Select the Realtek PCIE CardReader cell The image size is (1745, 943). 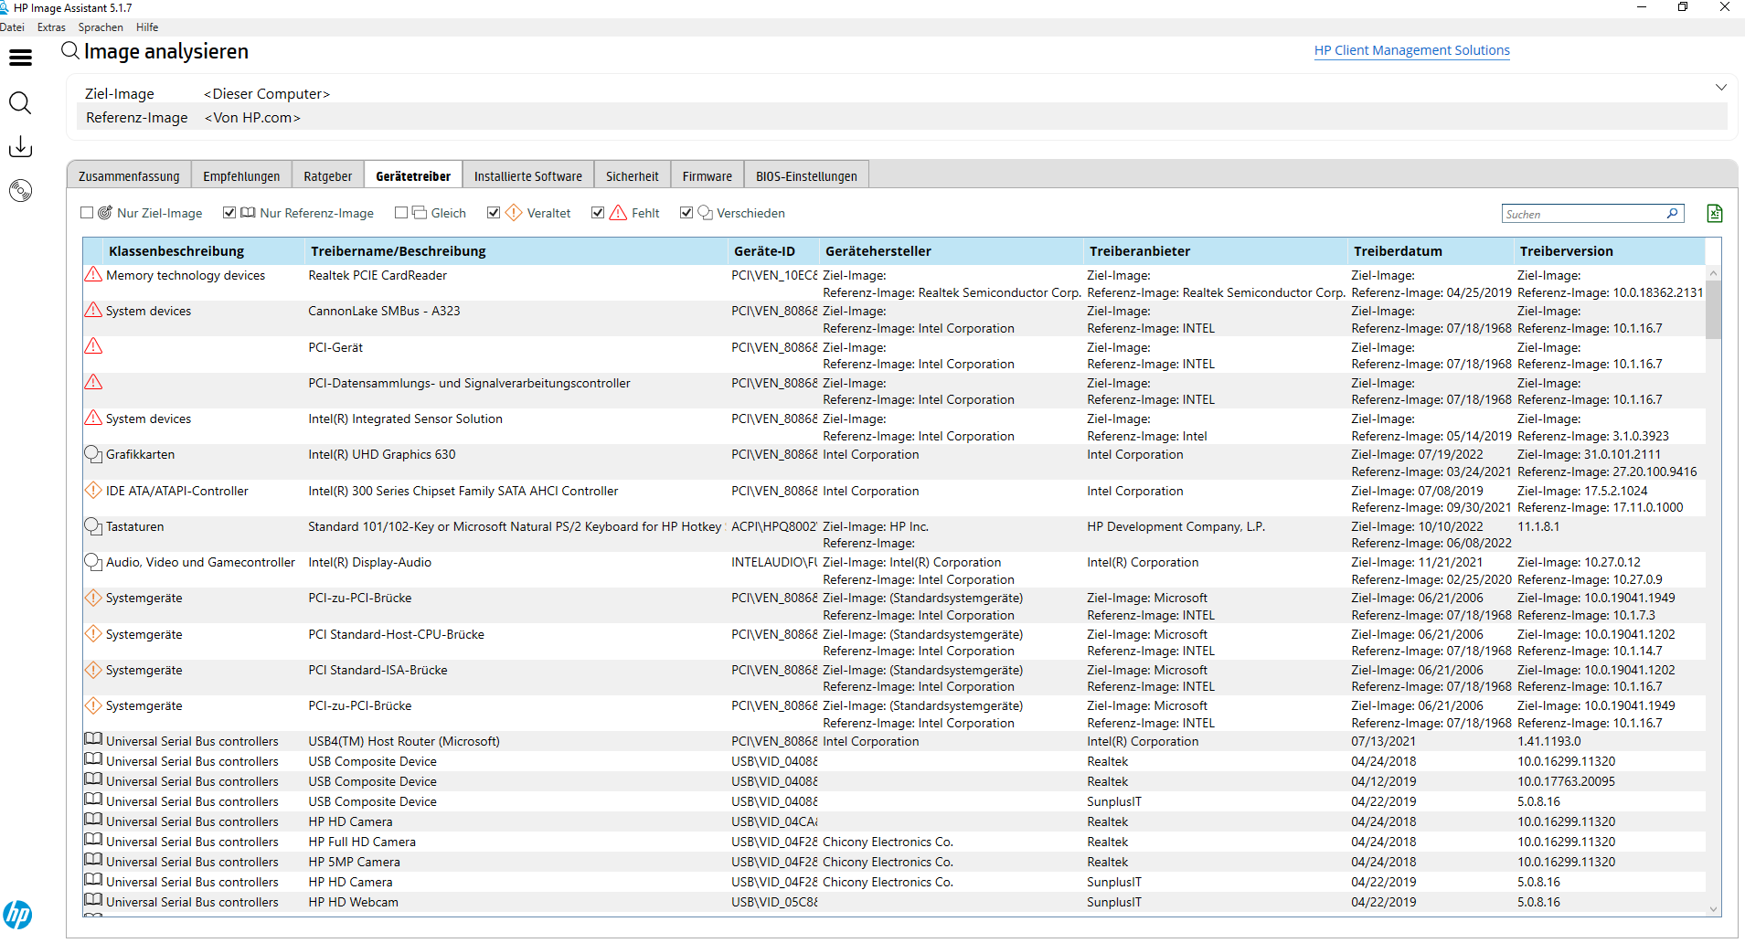coord(378,276)
